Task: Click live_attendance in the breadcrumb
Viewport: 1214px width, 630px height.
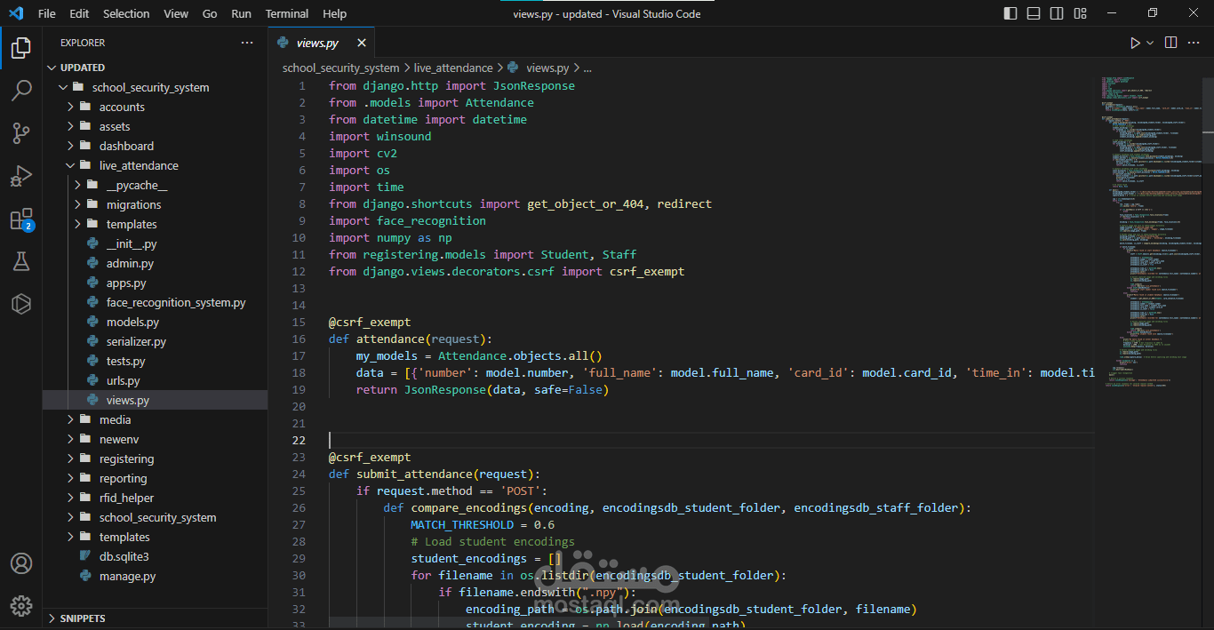Action: [x=453, y=68]
